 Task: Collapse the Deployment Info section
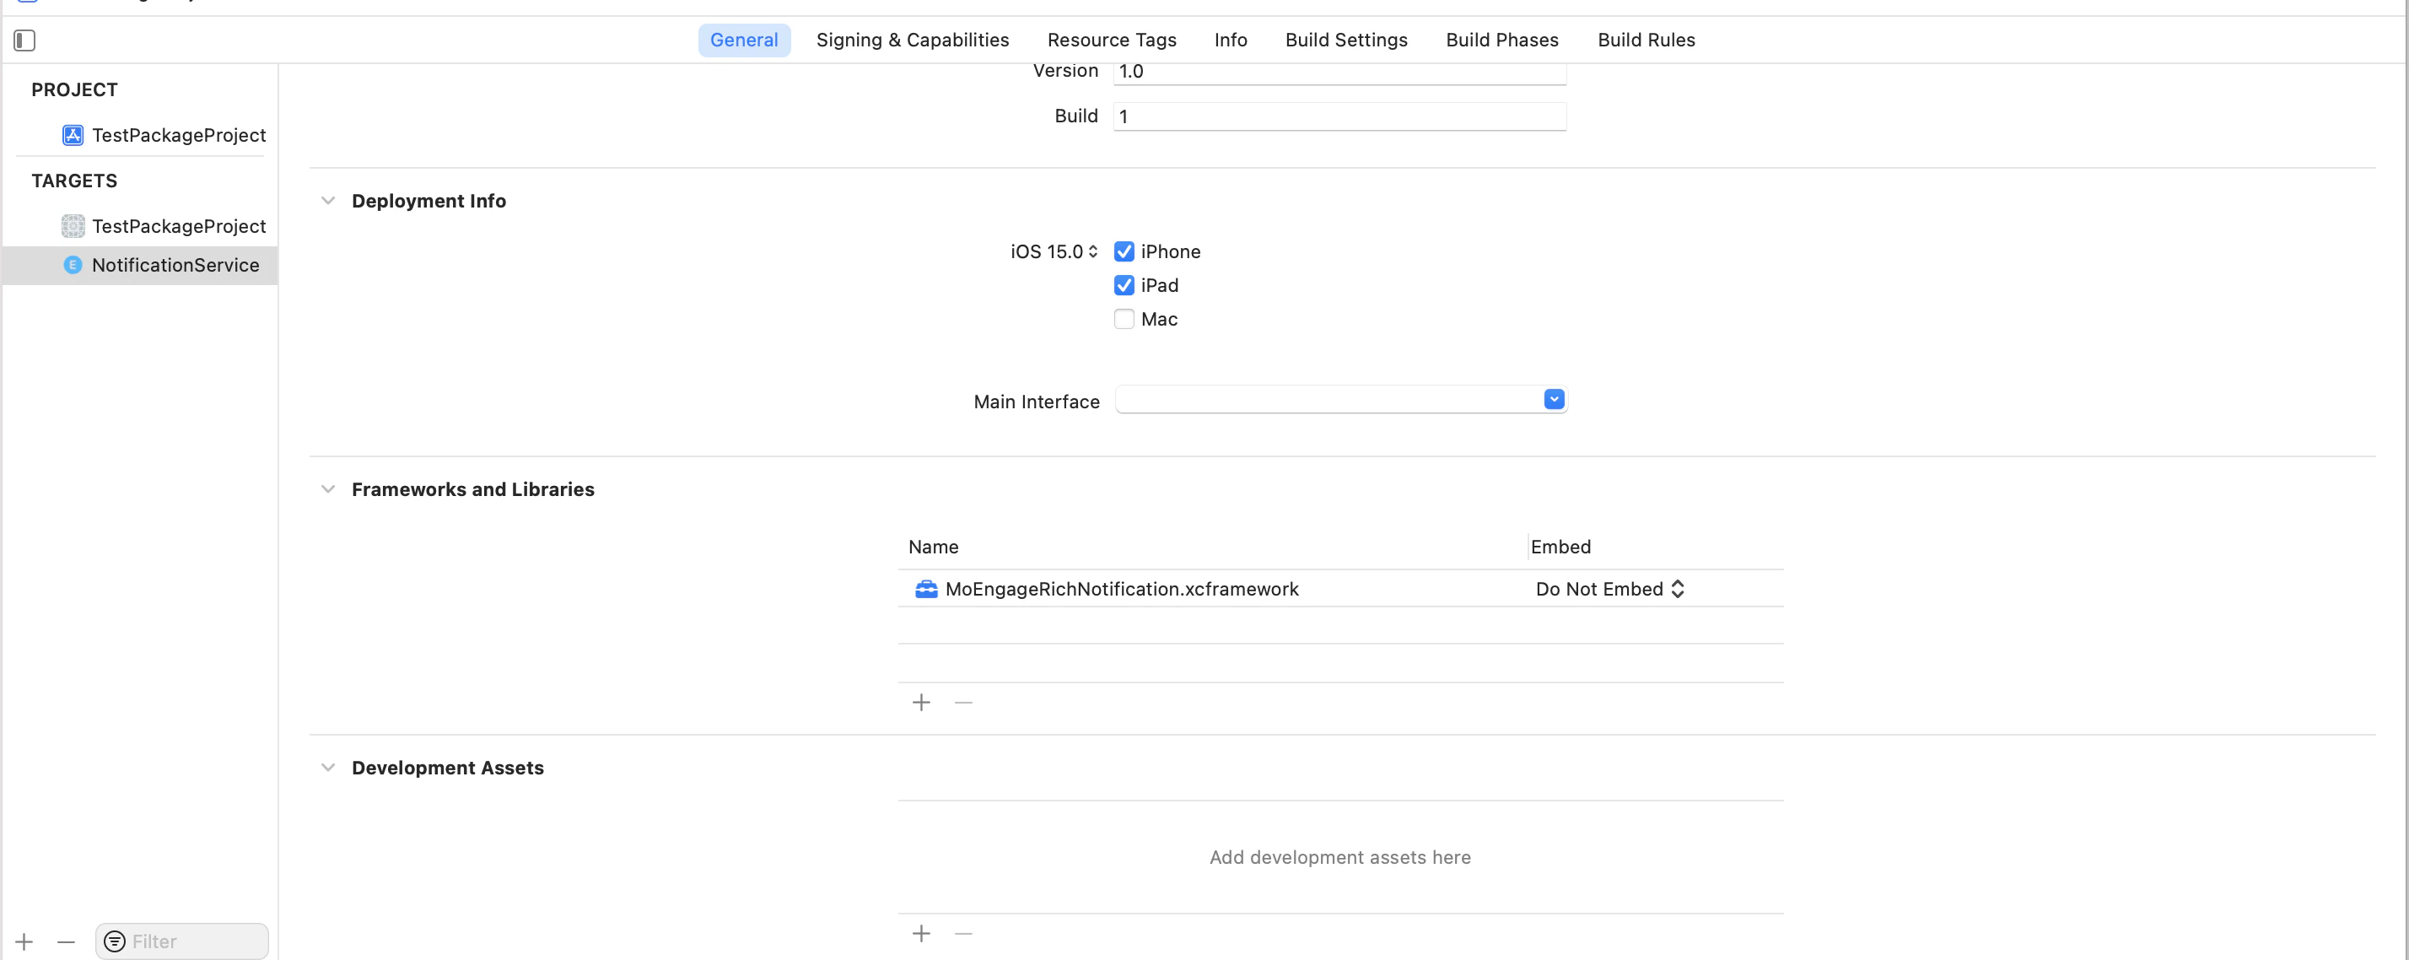point(327,200)
